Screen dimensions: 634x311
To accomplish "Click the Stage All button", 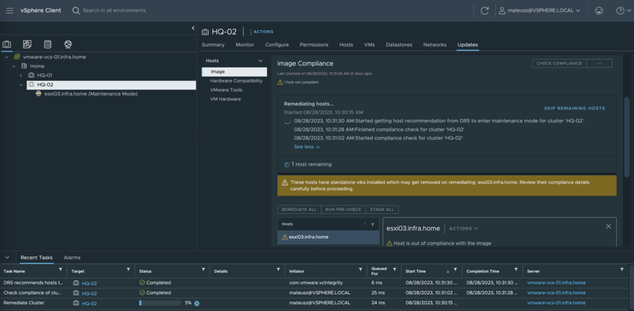I will pyautogui.click(x=382, y=210).
